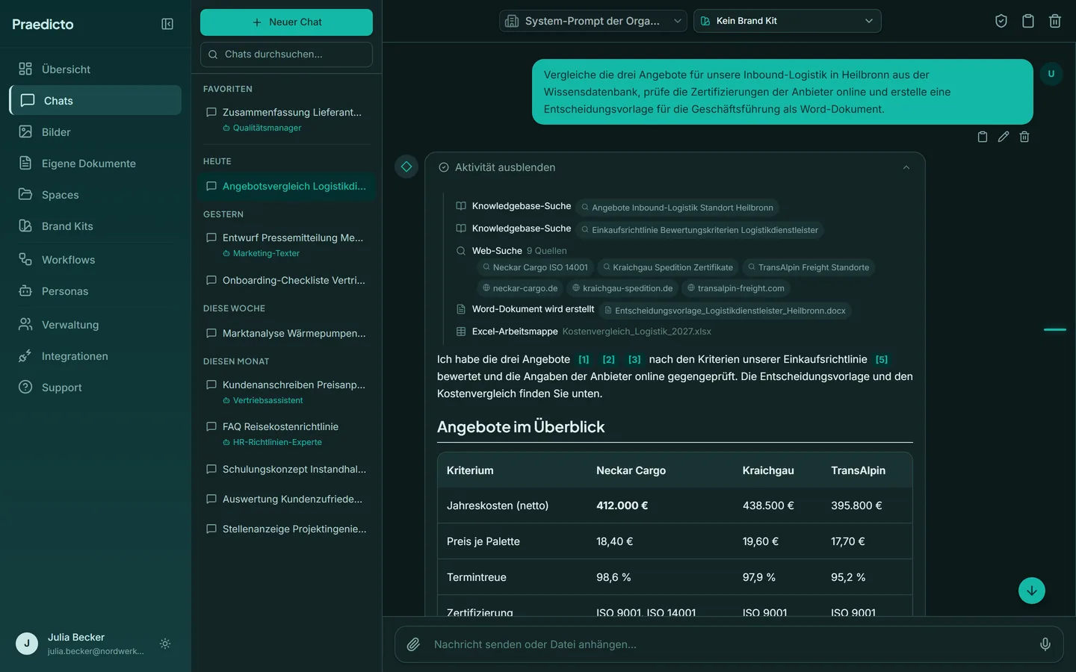The width and height of the screenshot is (1076, 672).
Task: Open the Kein Brand Kit dropdown
Action: point(788,21)
